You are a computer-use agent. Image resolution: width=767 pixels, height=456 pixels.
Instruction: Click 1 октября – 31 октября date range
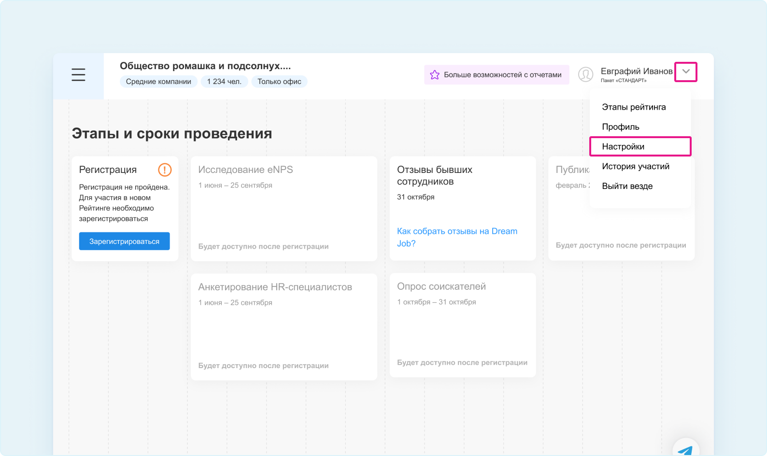tap(436, 302)
